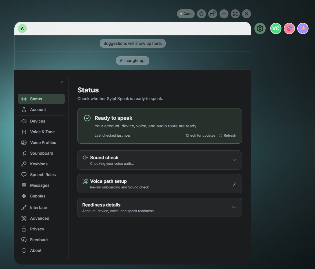
Task: Collapse the settings sidebar
Action: pyautogui.click(x=62, y=83)
